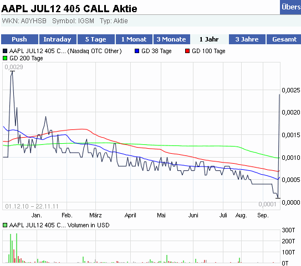Click the green Volumen legend swatch
Viewport: 301px width, 266px height.
pyautogui.click(x=5, y=225)
